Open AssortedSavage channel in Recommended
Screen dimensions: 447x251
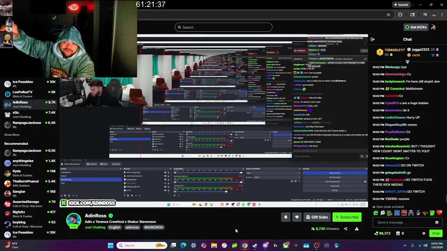(30, 203)
